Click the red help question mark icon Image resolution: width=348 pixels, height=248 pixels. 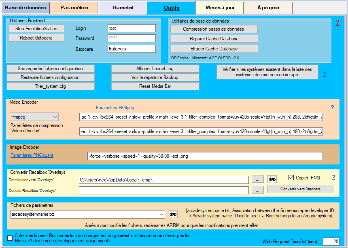pyautogui.click(x=337, y=23)
